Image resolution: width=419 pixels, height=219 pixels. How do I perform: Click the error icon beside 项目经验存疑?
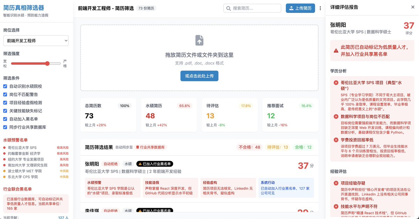tap(336, 183)
